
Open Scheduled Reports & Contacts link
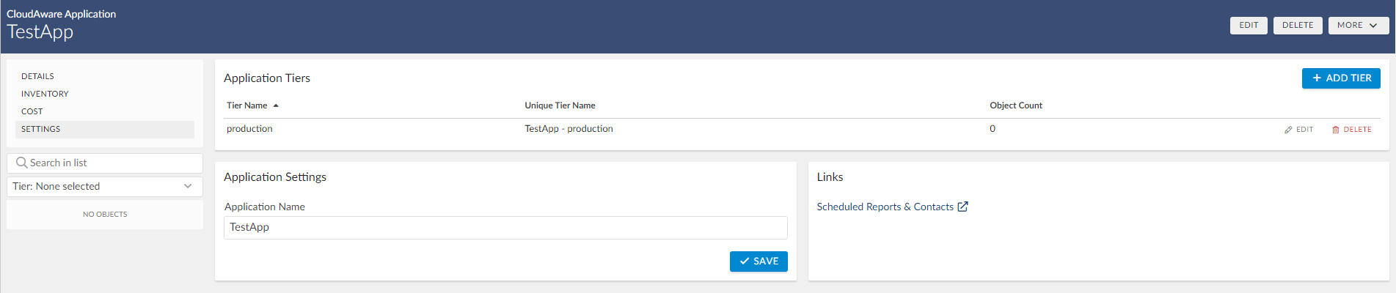(x=885, y=207)
